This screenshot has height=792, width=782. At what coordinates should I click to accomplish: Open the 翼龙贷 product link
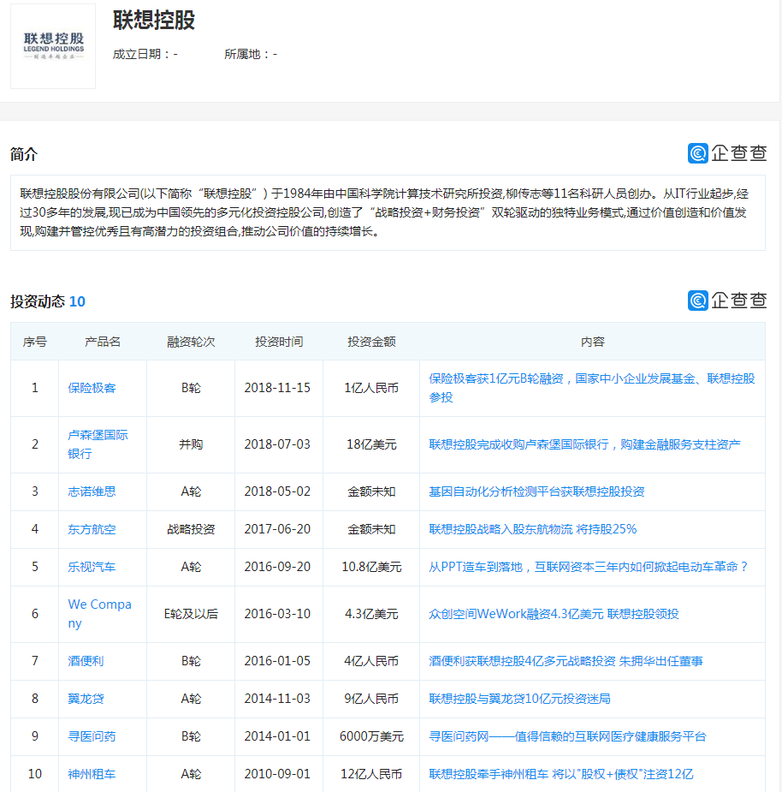coord(86,699)
